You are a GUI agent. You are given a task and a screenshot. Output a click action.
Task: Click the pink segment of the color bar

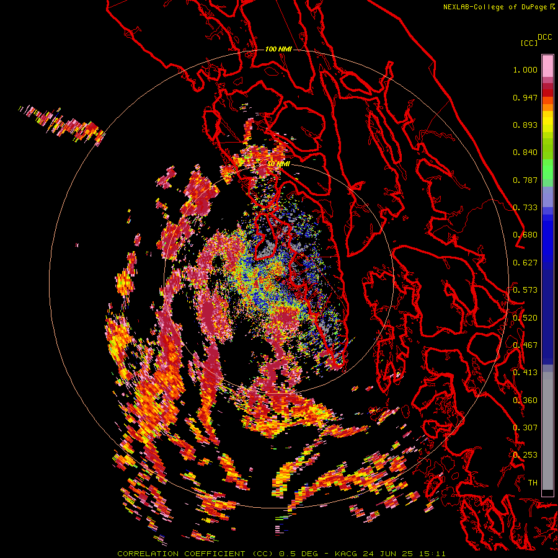pyautogui.click(x=547, y=66)
